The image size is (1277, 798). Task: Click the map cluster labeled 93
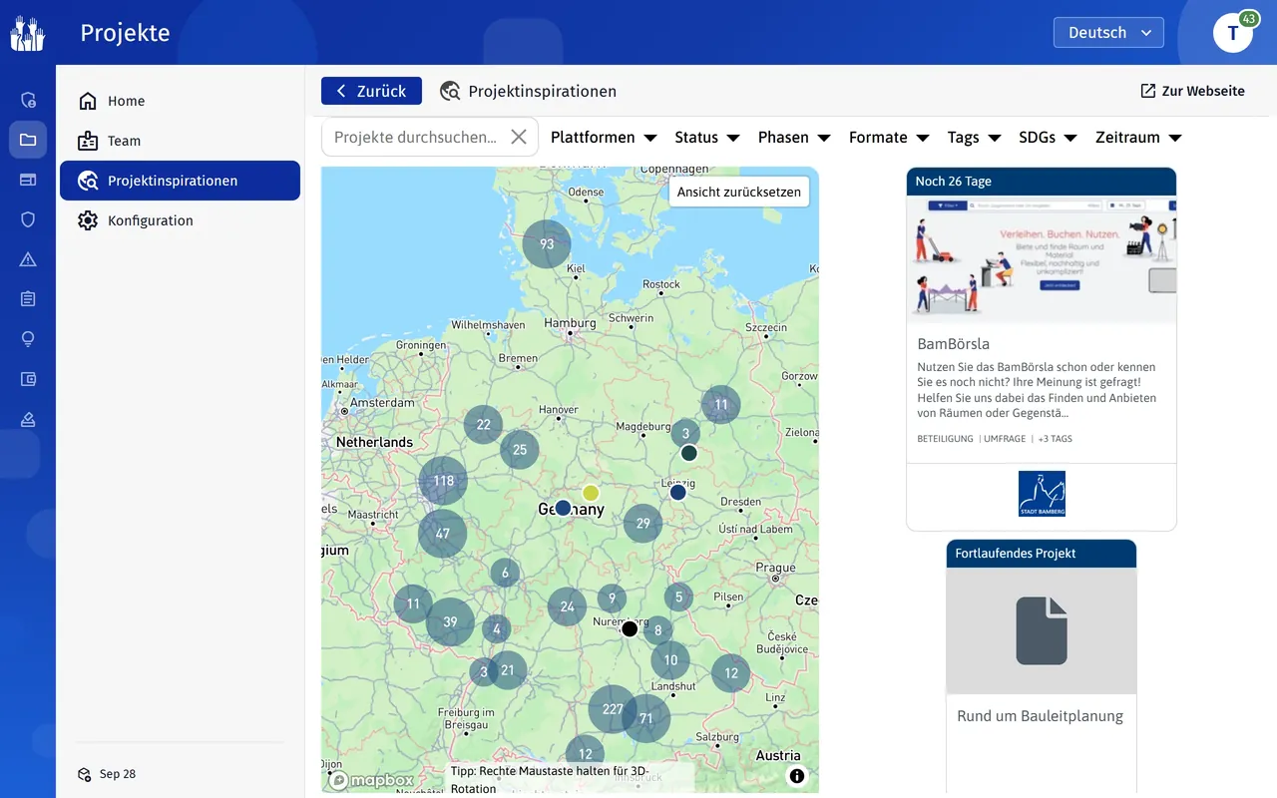tap(547, 244)
